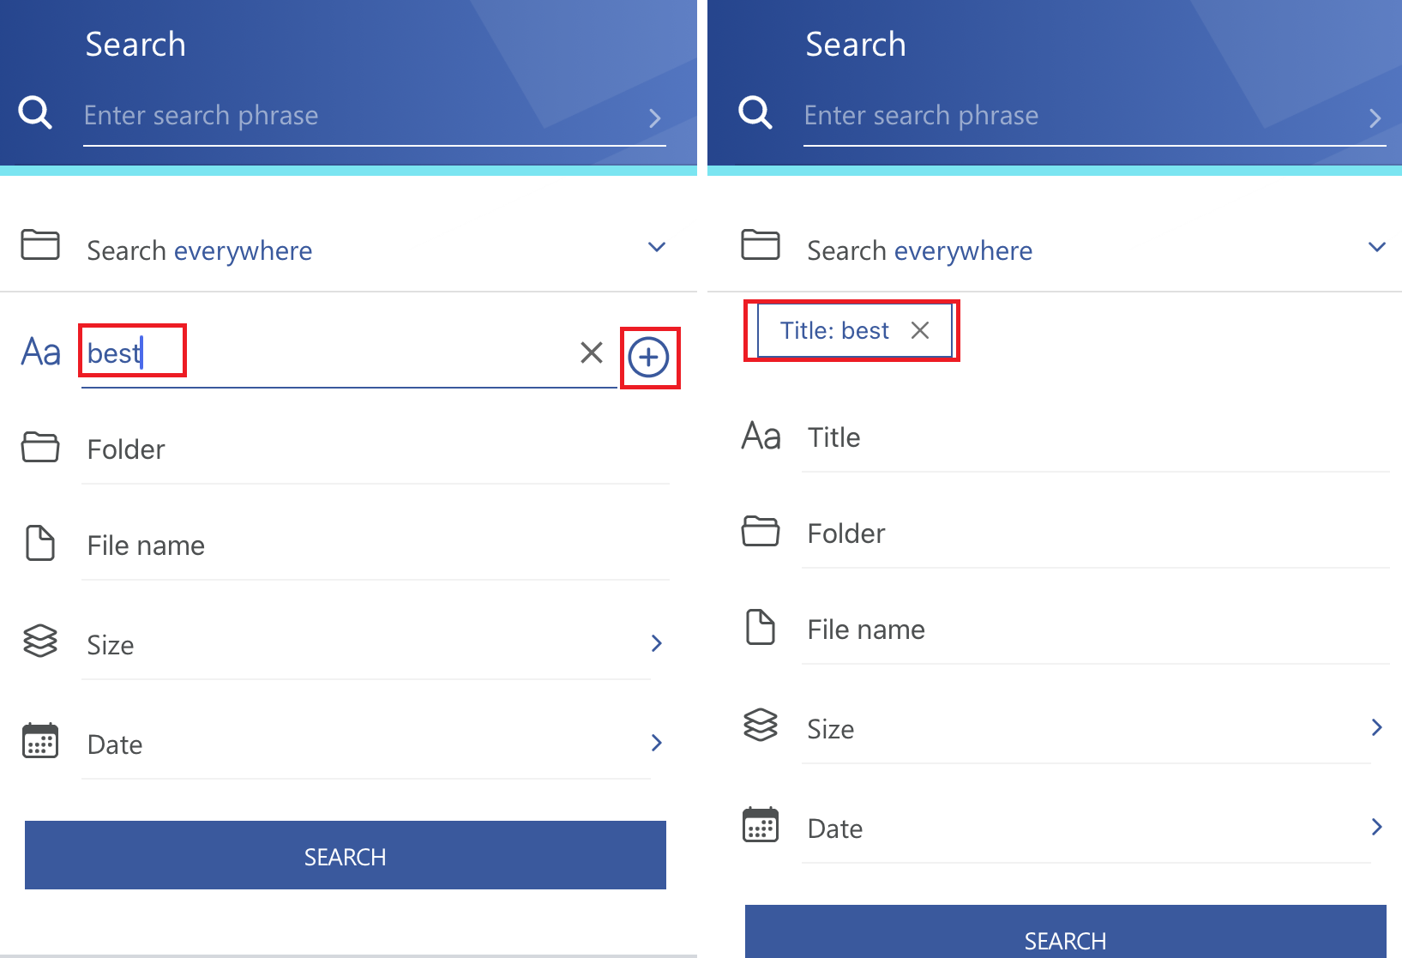Expand 'Search everywhere' dropdown in right panel
The image size is (1402, 958).
tap(1377, 248)
